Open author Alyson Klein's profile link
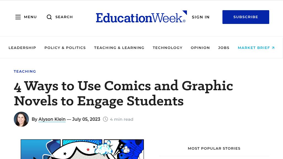 (x=52, y=119)
